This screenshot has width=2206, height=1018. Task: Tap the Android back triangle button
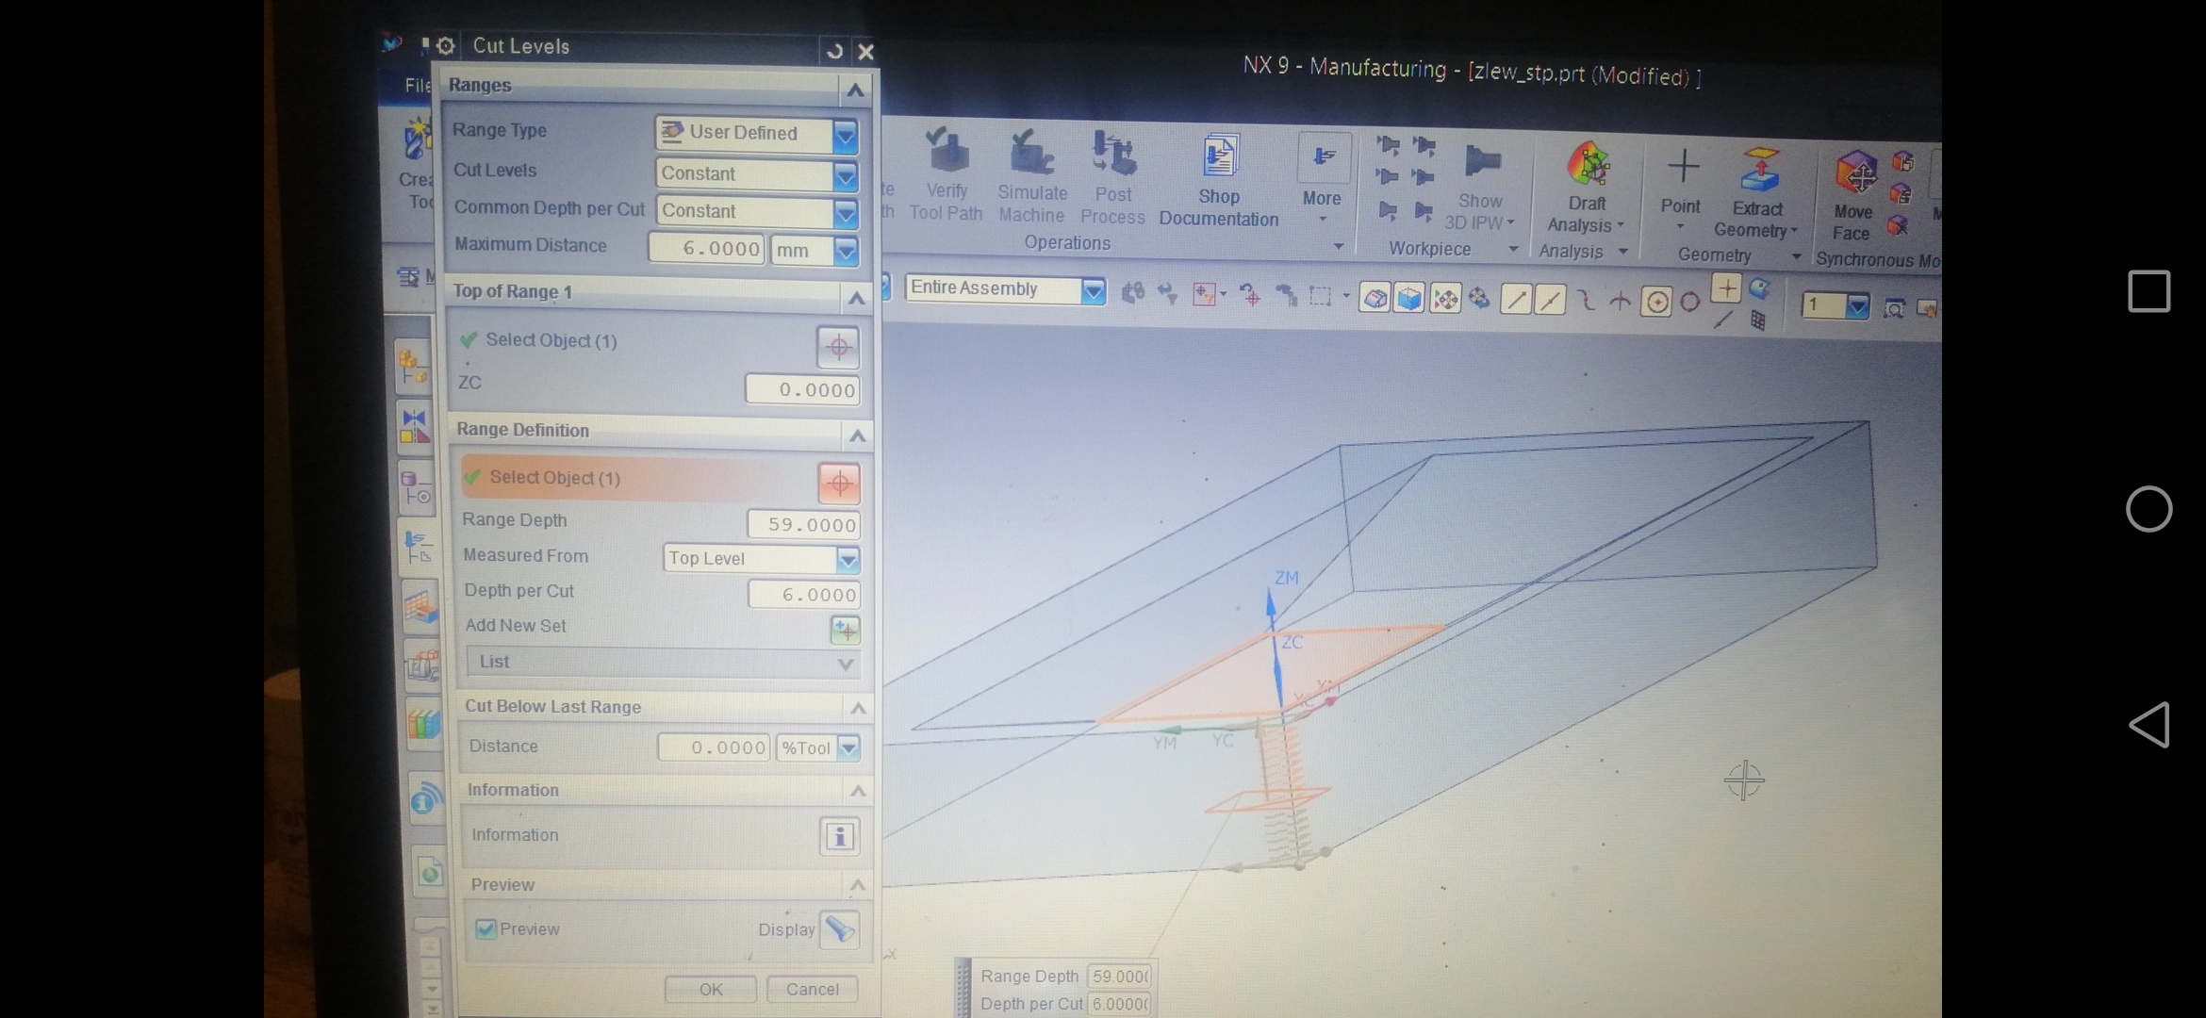pyautogui.click(x=2149, y=725)
